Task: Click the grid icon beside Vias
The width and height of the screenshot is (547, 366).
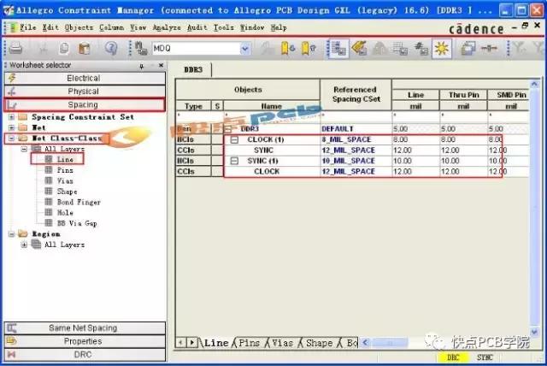Action: tap(49, 180)
